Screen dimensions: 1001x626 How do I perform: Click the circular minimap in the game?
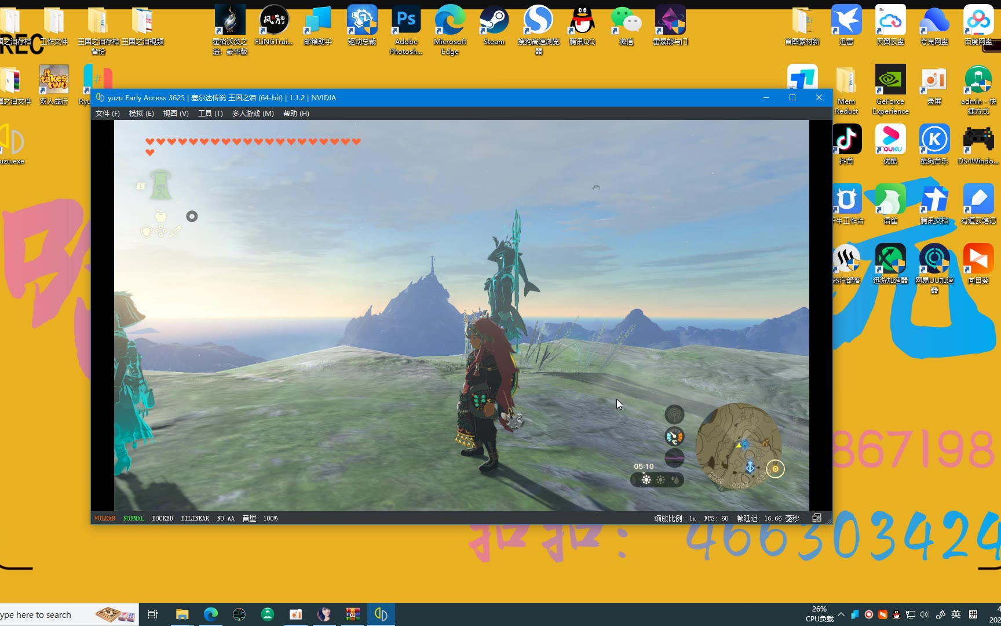[738, 446]
